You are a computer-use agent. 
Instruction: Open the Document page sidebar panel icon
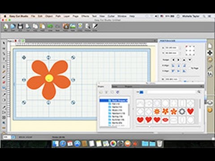click(210, 46)
